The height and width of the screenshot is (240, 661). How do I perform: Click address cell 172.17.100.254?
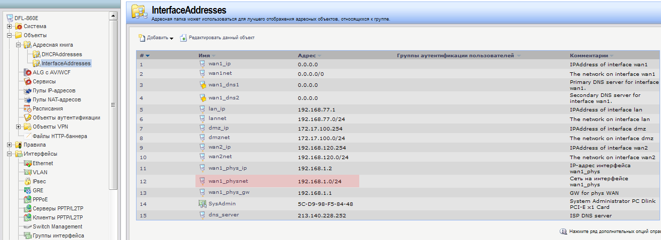320,129
